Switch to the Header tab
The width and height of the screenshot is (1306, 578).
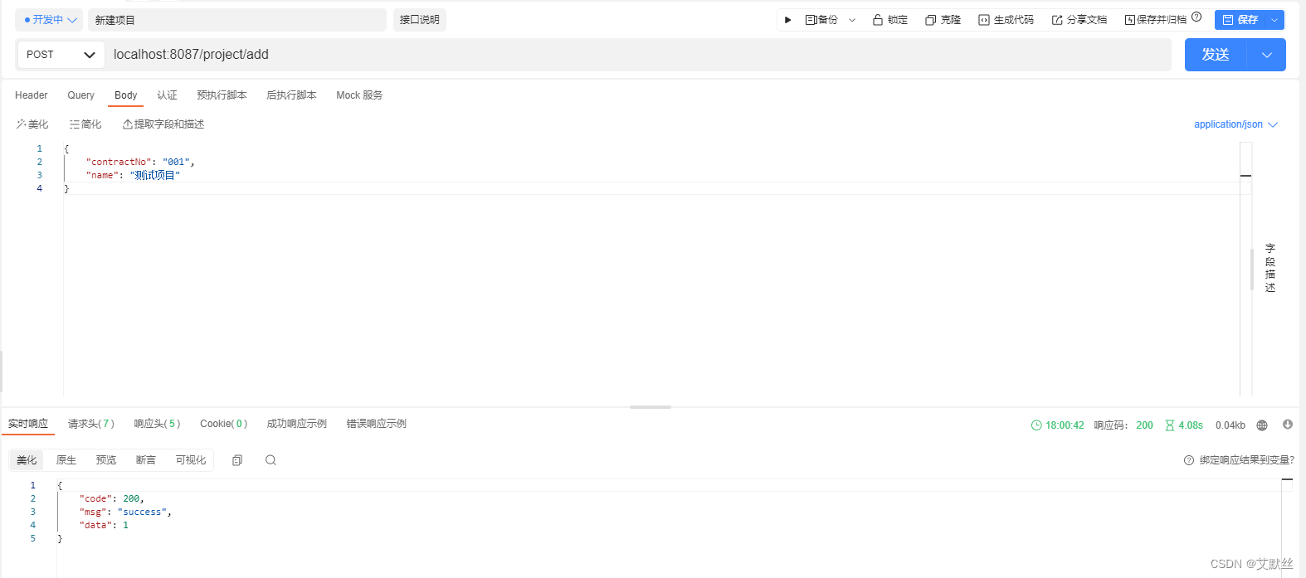point(32,95)
